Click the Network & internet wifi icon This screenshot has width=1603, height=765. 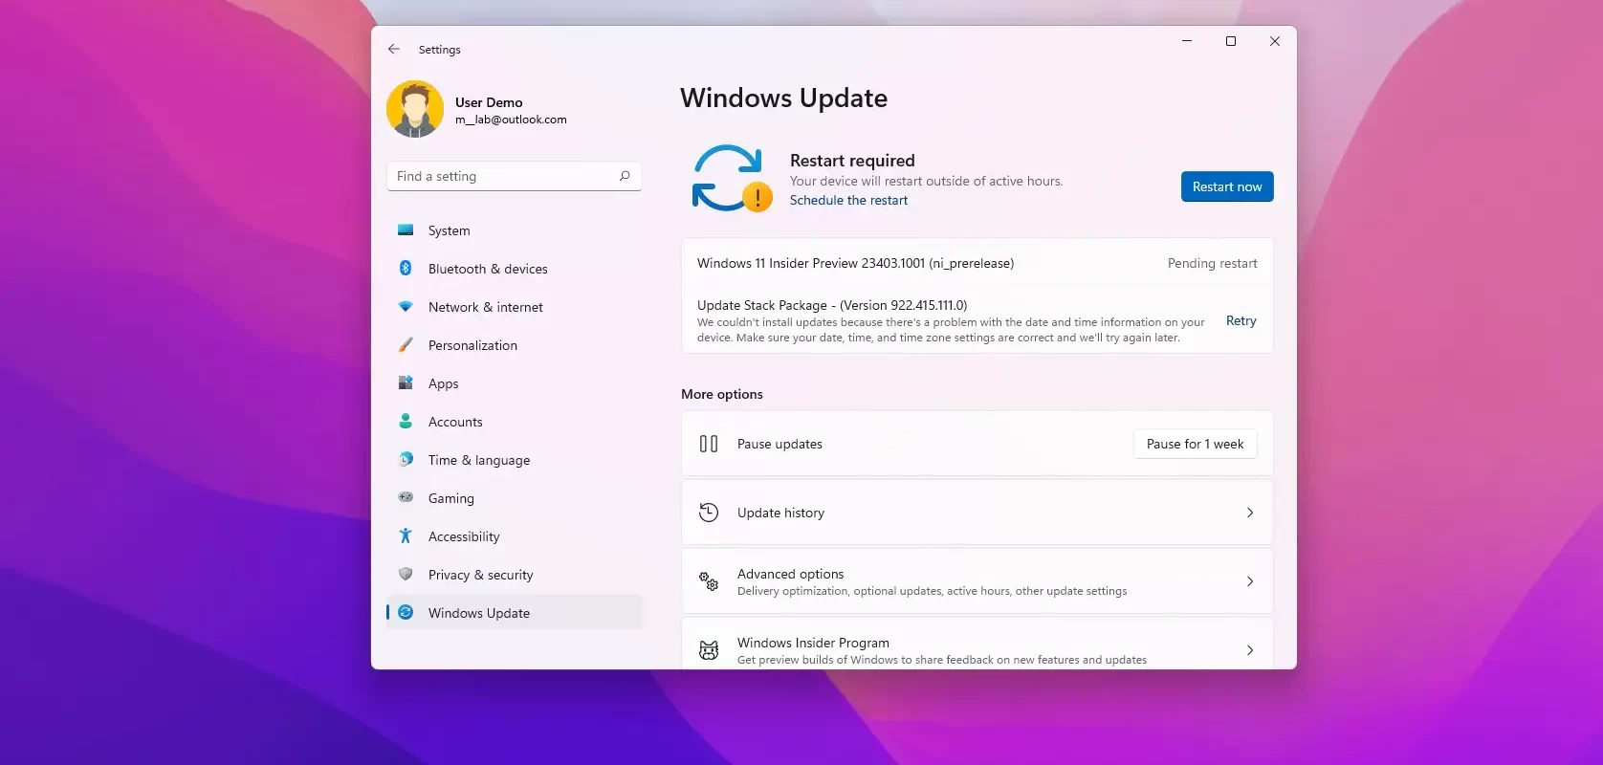pos(406,307)
